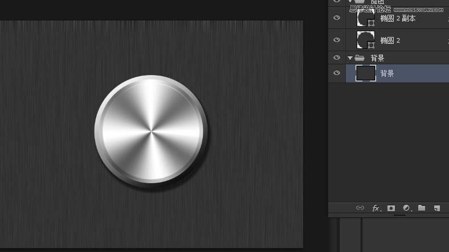The width and height of the screenshot is (449, 252).
Task: Hide the 椭圆 2 副本 layer
Action: pos(337,18)
